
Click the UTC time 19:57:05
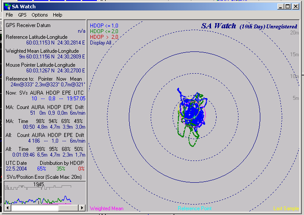click(x=76, y=99)
